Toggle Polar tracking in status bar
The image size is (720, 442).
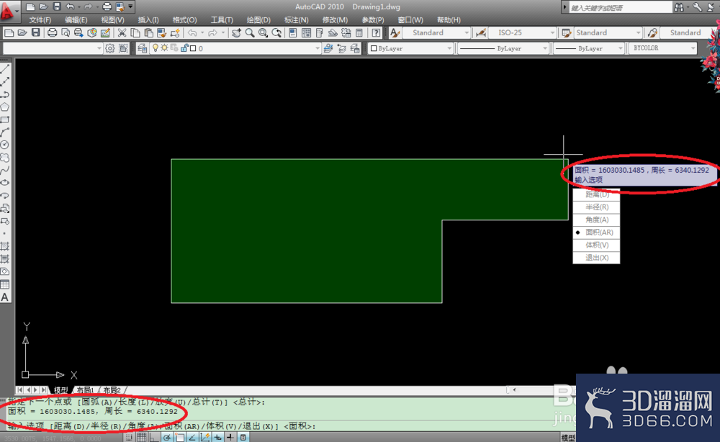pyautogui.click(x=167, y=437)
